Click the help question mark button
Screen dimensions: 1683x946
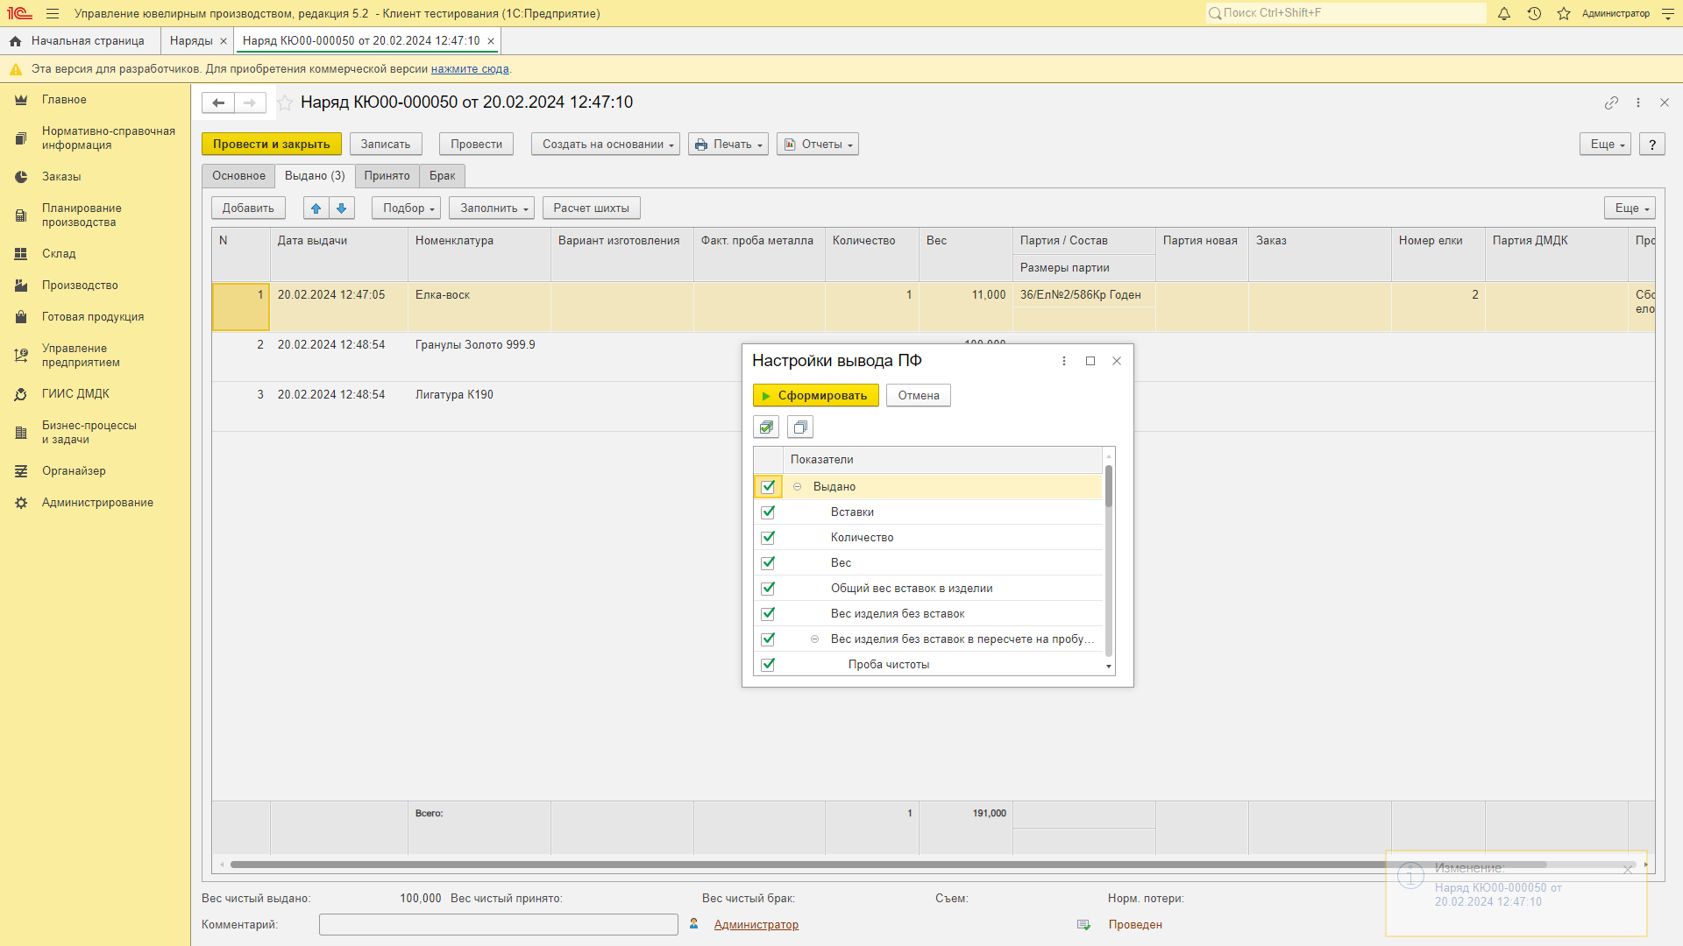tap(1652, 145)
